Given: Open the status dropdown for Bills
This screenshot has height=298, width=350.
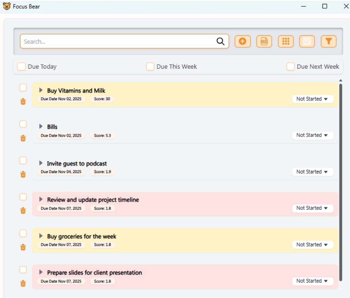Looking at the screenshot, I should (x=312, y=135).
